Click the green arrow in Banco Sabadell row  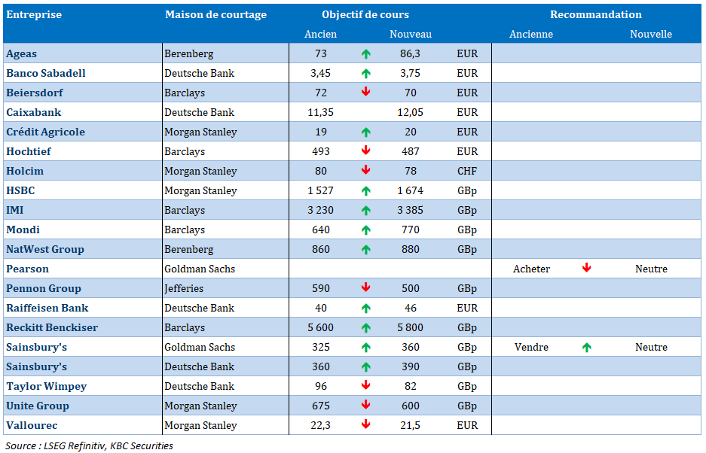tap(365, 73)
